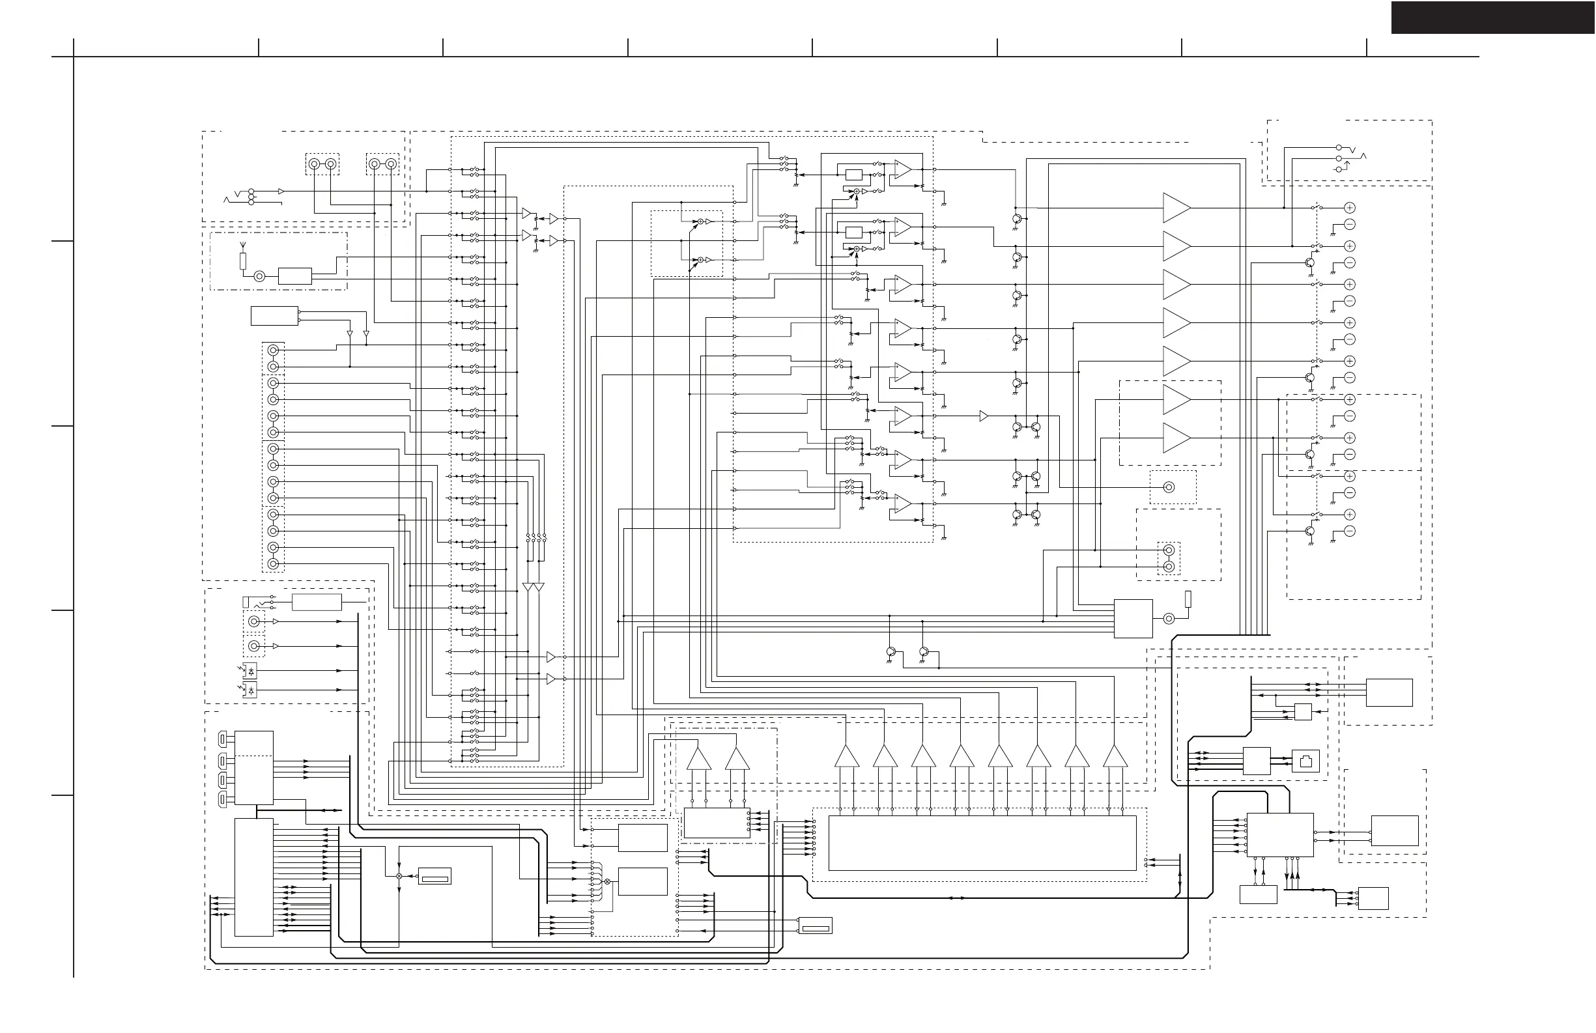Screen dimensions: 1596x1033
Task: Select the lowest power amplifier triangle inside dashed box
Action: [x=1177, y=438]
